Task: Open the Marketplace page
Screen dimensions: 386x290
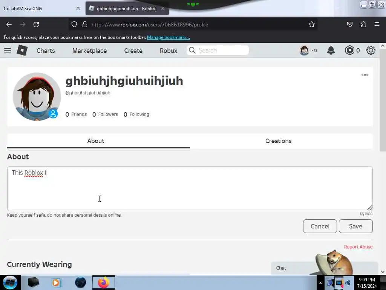Action: 90,51
